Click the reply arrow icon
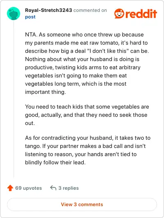Viewport: 164px width, 218px height. coord(53,188)
